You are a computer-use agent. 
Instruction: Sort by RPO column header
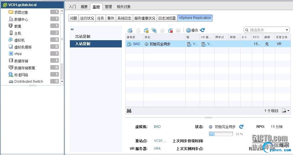pos(257,37)
